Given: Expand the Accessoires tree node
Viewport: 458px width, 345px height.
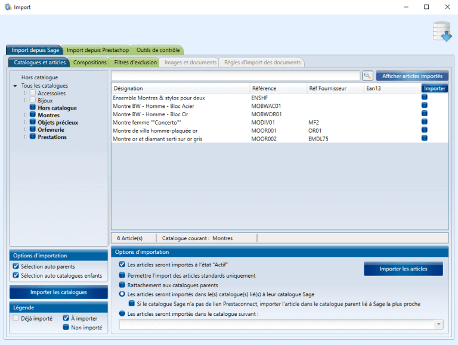Looking at the screenshot, I should click(26, 93).
